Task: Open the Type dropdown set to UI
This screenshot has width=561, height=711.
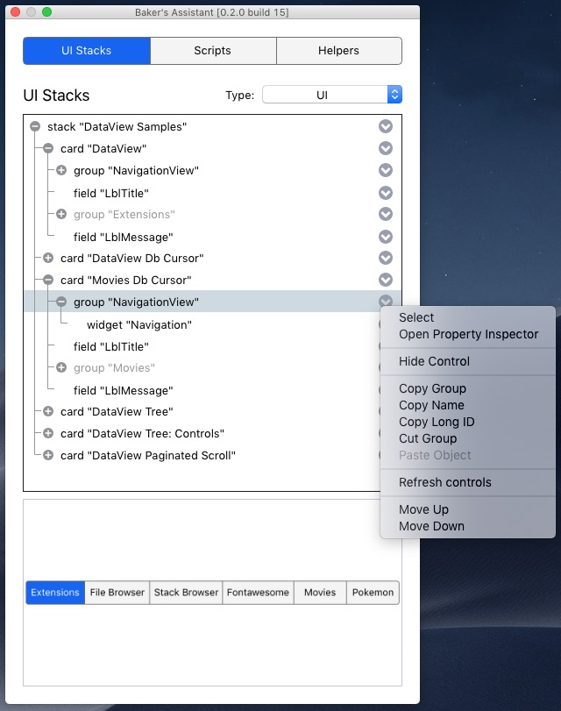Action: click(x=332, y=95)
